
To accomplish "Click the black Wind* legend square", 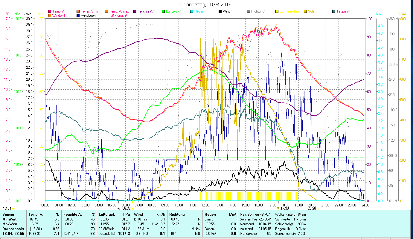I will coord(220,11).
